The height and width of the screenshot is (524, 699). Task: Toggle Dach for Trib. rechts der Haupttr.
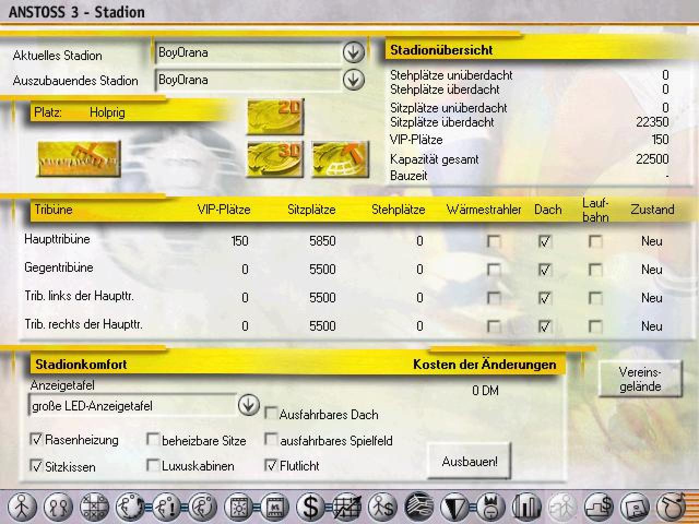click(544, 326)
